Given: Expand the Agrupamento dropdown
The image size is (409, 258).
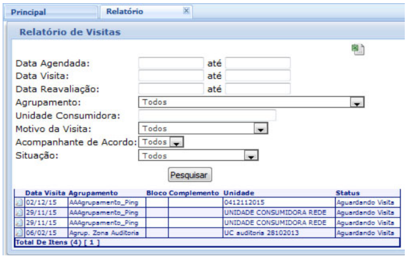Looking at the screenshot, I should (x=357, y=103).
